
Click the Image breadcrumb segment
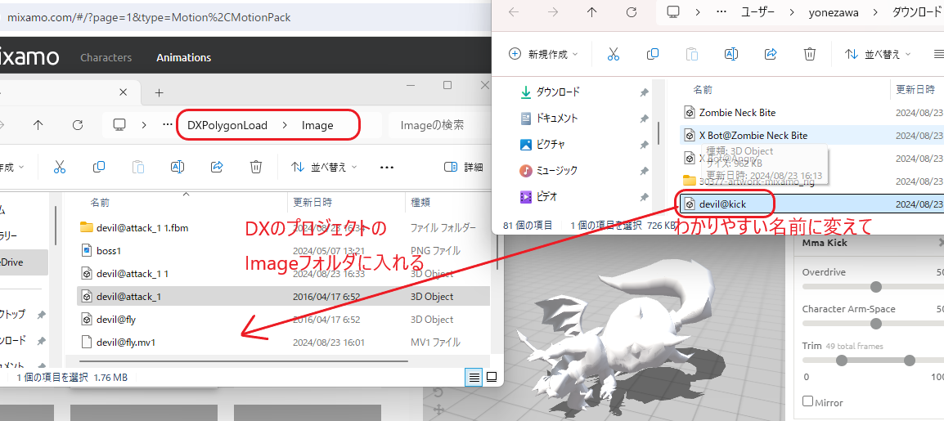point(317,126)
